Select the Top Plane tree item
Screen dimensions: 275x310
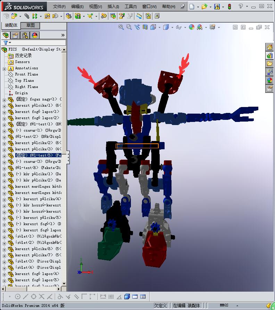[24, 80]
